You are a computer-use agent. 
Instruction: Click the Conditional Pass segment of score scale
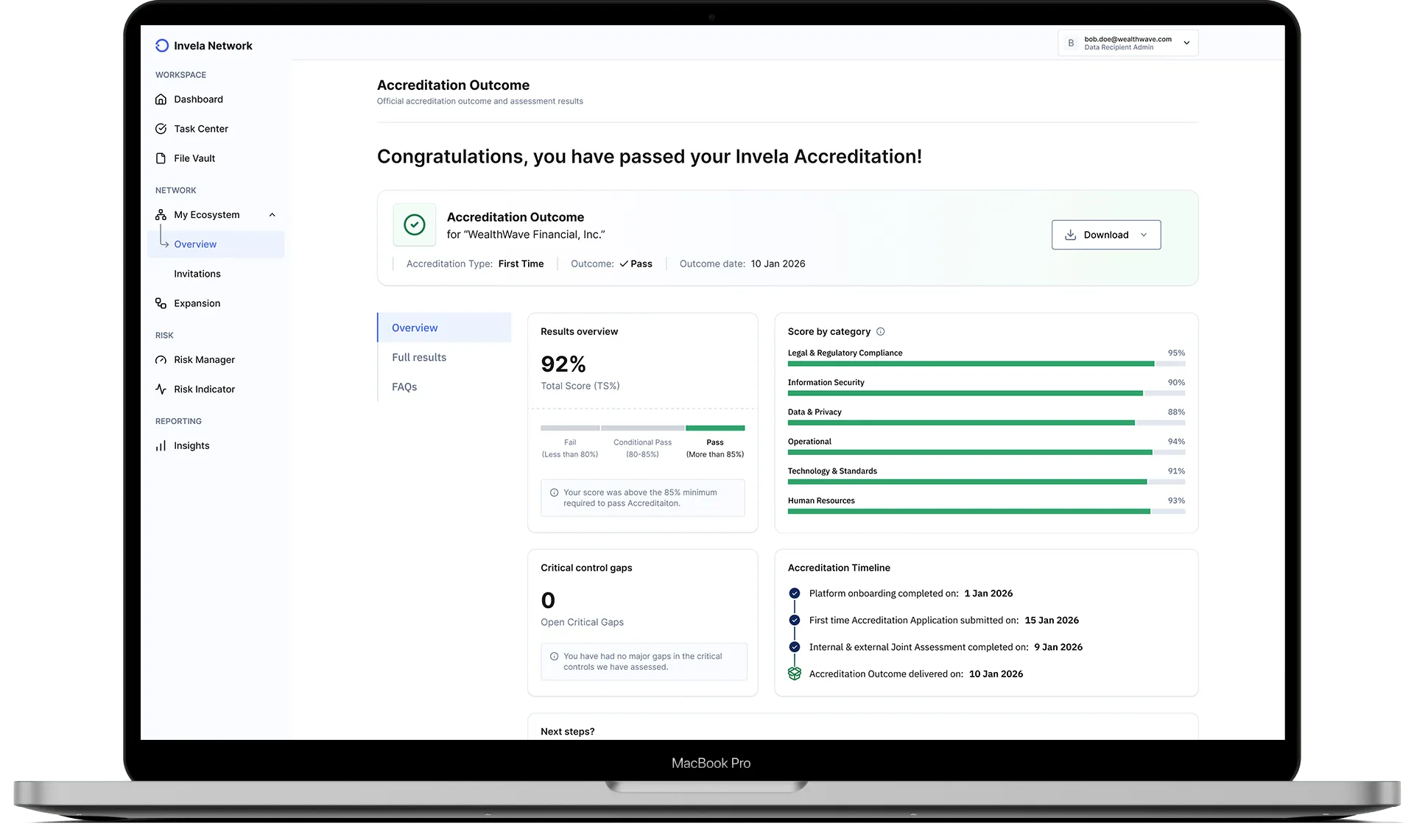[642, 428]
